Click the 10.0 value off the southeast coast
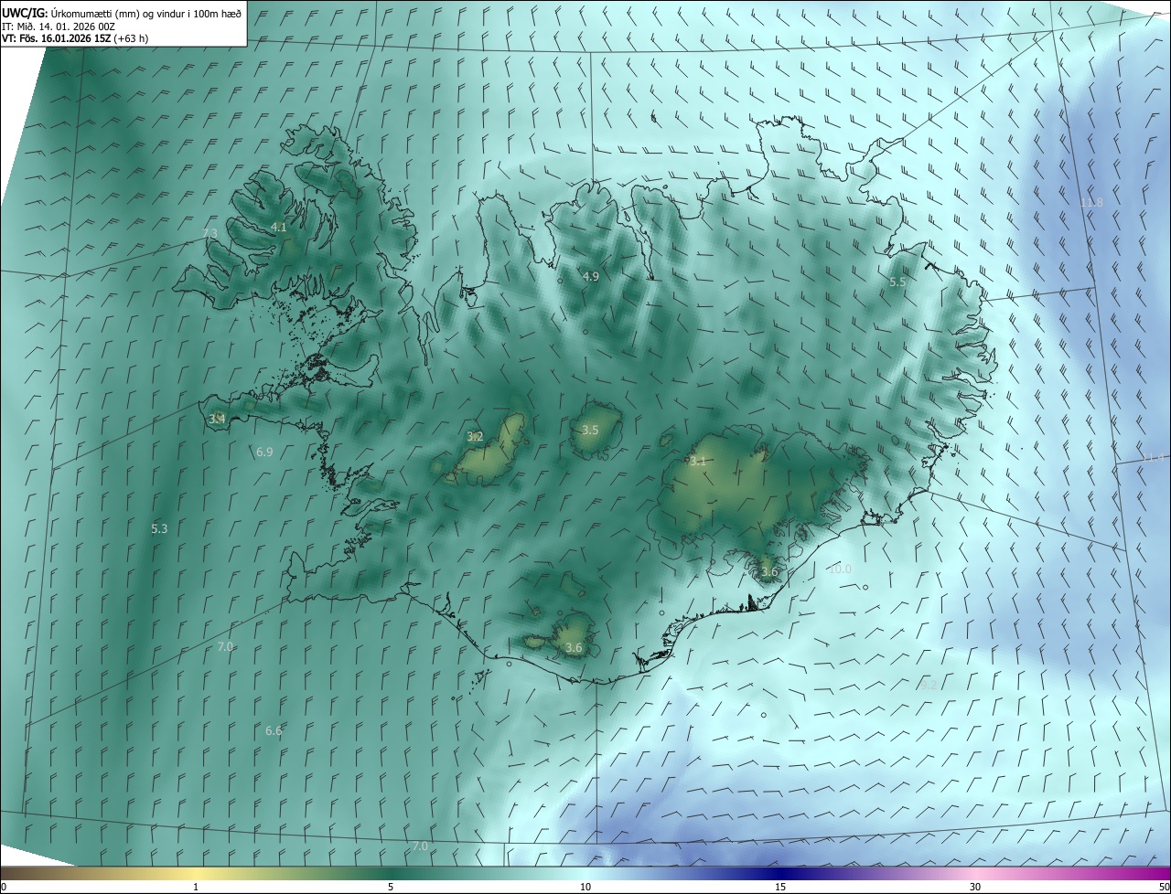1171x894 pixels. 839,569
